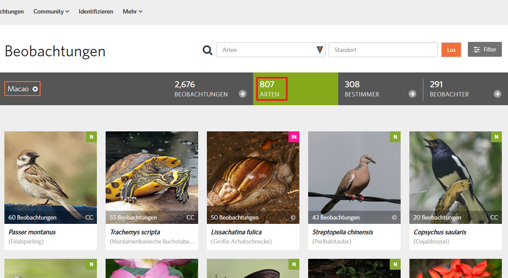Open the Passer montanus species link
Image resolution: width=508 pixels, height=278 pixels.
click(x=32, y=232)
